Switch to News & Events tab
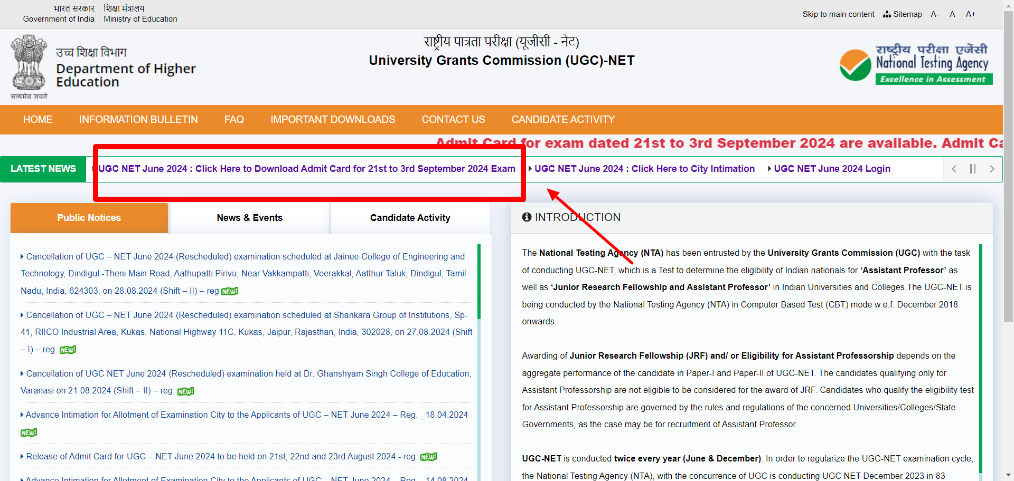Screen dimensions: 1014x481 [250, 218]
